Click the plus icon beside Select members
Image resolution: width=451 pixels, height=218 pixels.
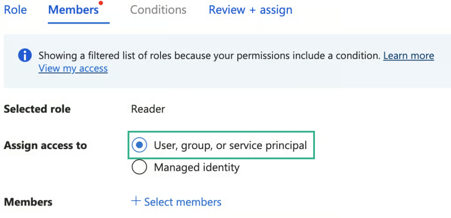pyautogui.click(x=136, y=202)
